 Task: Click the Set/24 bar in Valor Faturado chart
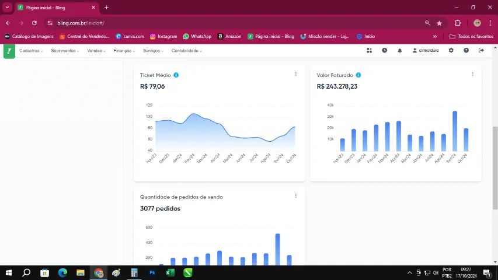[x=454, y=132]
